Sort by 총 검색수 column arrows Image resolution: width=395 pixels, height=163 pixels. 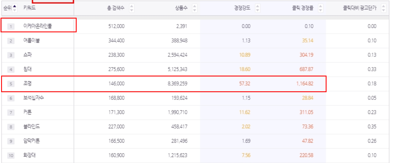(x=132, y=8)
